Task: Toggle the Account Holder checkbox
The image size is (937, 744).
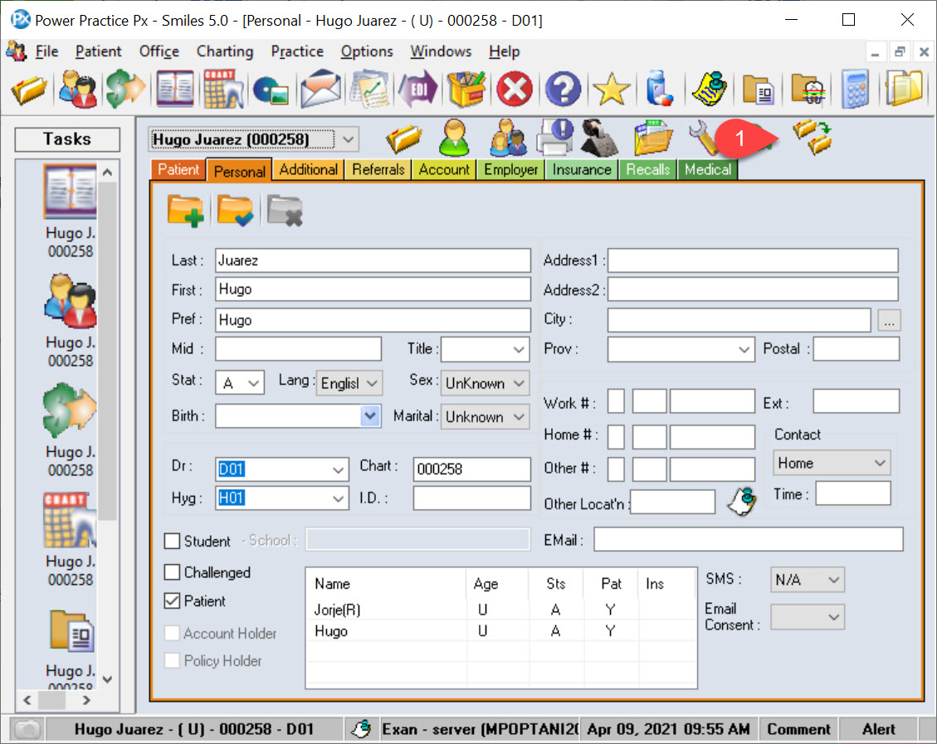Action: coord(172,633)
